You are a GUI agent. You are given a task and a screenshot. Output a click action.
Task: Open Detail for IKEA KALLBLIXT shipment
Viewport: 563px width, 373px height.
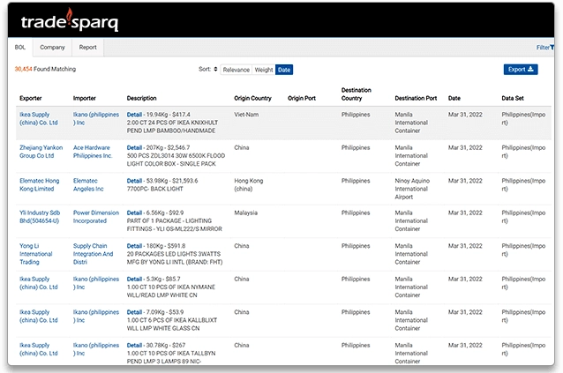point(134,312)
